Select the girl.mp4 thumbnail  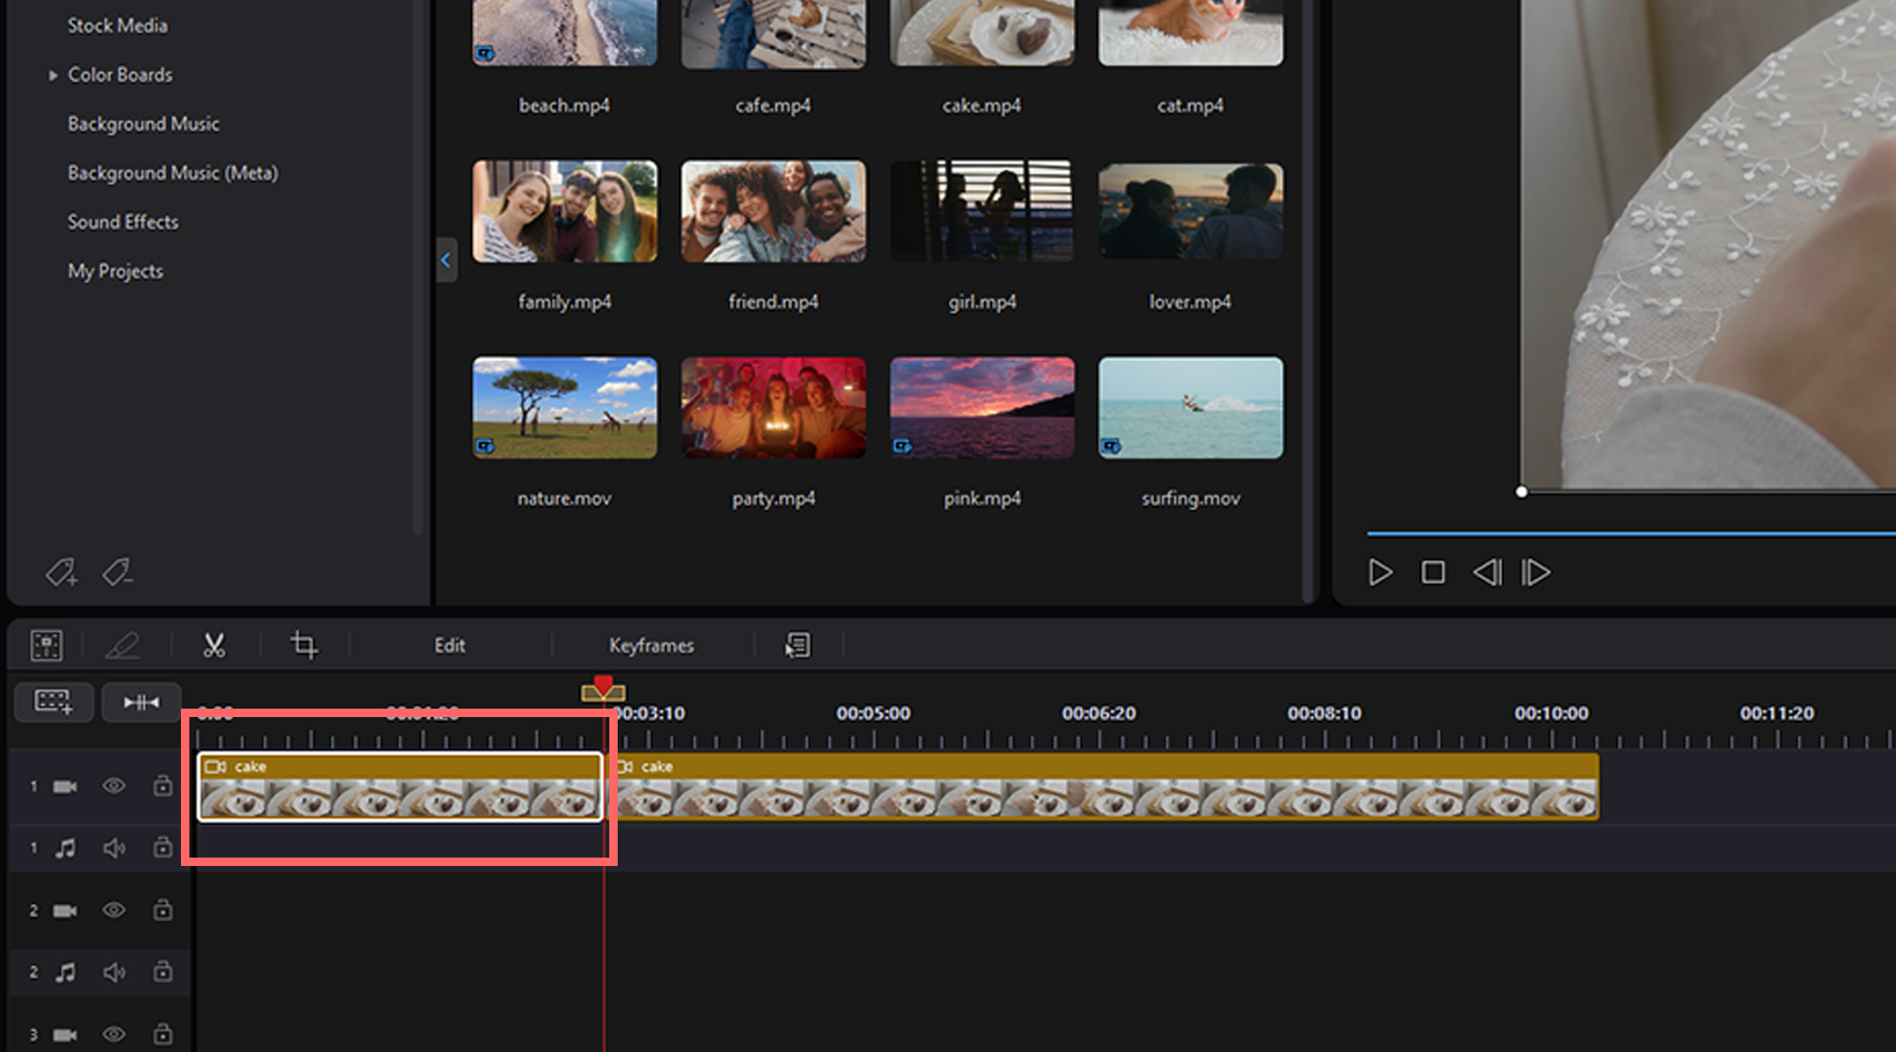click(982, 211)
